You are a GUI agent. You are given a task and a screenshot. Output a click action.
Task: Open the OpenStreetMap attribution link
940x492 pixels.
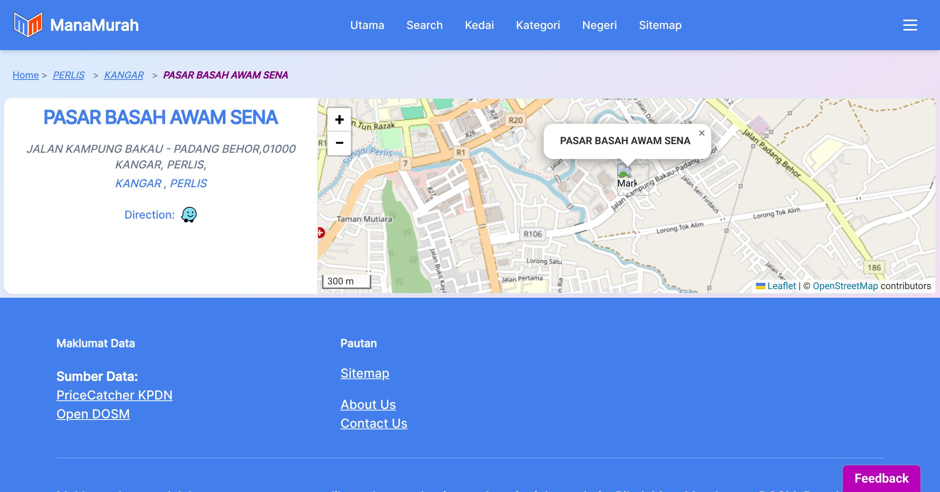coord(845,286)
